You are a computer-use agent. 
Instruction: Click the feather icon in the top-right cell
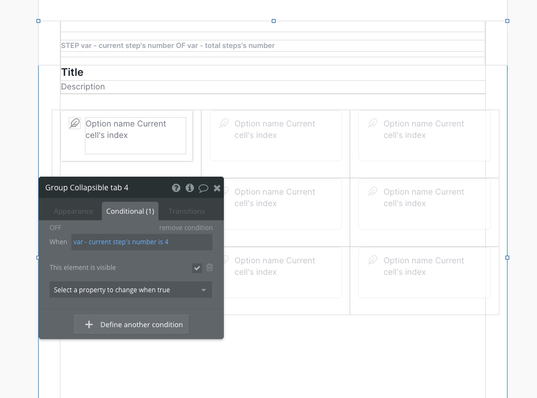(x=373, y=124)
